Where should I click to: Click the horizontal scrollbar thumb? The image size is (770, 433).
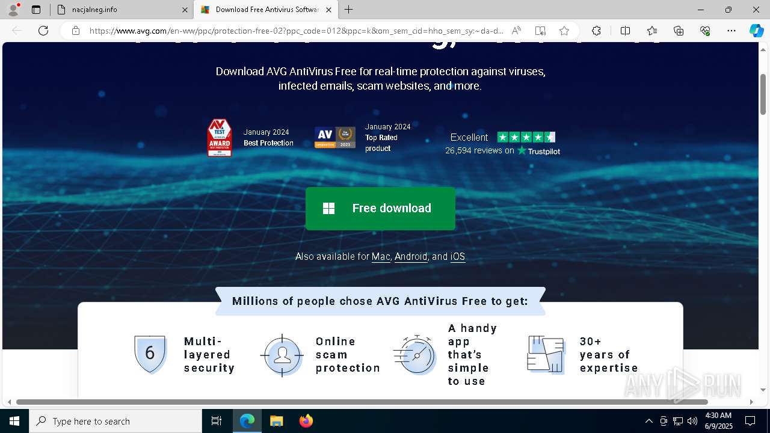tap(362, 402)
